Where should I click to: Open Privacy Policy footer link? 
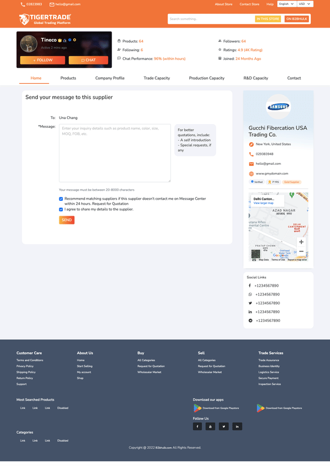tap(25, 366)
